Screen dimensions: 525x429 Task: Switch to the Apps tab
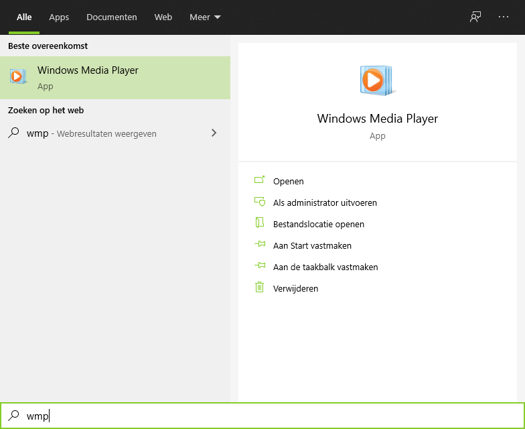(59, 17)
